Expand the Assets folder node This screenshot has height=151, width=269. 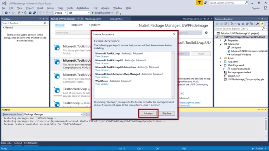pos(221,58)
